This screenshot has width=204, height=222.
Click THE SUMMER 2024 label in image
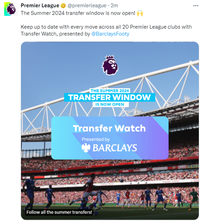tap(110, 90)
